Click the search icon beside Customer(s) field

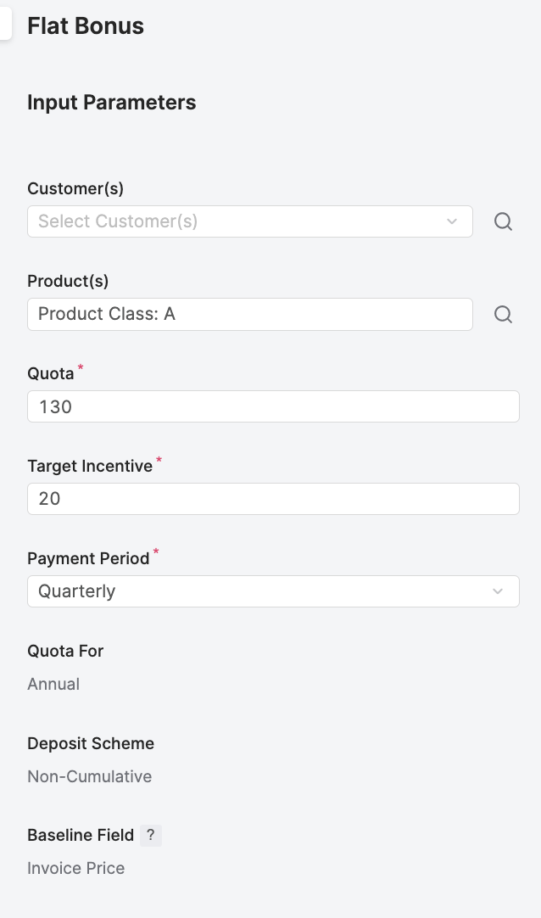503,221
